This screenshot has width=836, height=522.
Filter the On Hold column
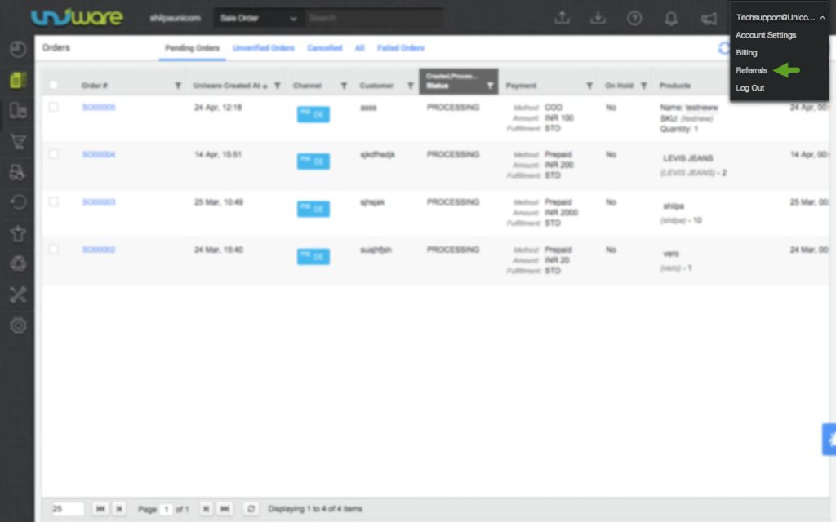tap(643, 86)
